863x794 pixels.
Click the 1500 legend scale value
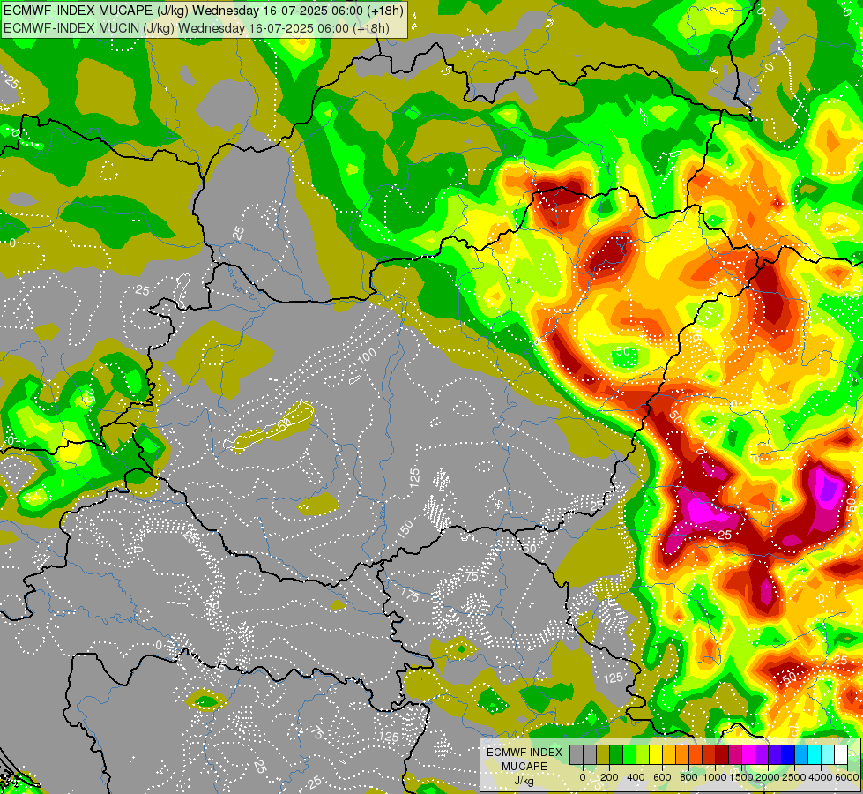click(741, 777)
